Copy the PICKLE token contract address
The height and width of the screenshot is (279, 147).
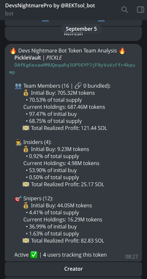click(72, 69)
